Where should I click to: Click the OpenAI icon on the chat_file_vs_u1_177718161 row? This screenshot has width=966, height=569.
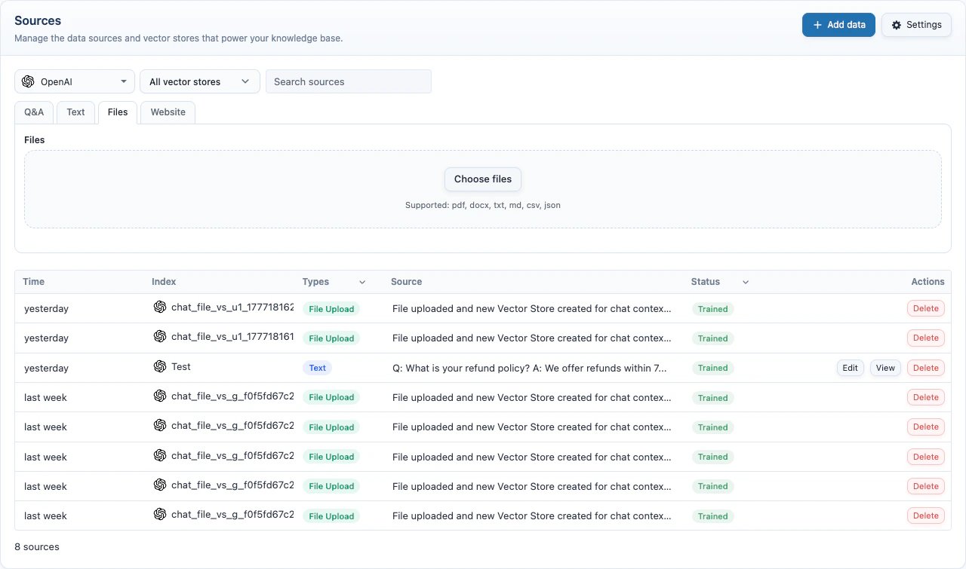[x=160, y=338]
